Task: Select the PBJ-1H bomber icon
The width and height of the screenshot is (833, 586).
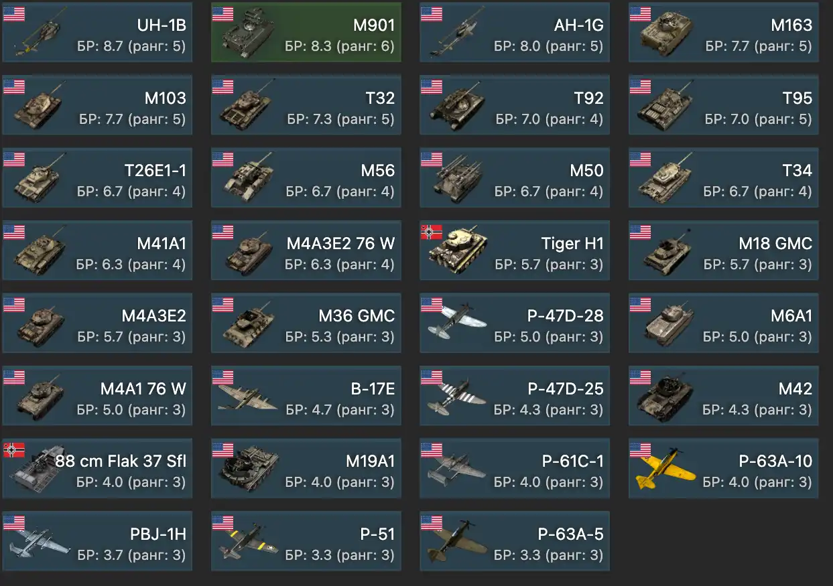Action: pyautogui.click(x=39, y=541)
